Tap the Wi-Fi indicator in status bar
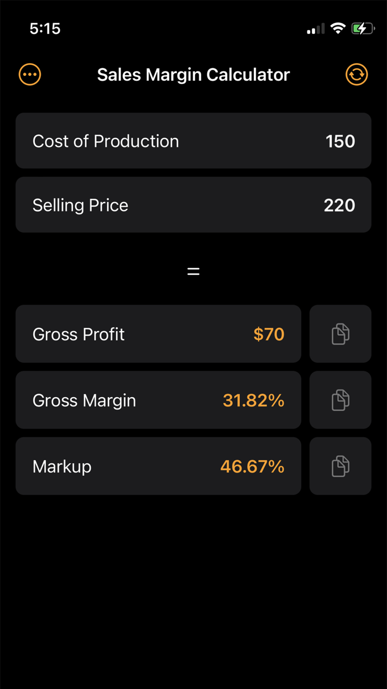The height and width of the screenshot is (689, 387). (x=339, y=28)
